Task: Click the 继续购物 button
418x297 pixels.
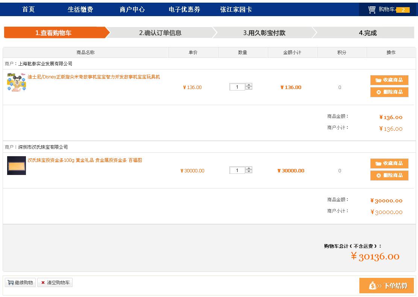Action: pos(20,283)
